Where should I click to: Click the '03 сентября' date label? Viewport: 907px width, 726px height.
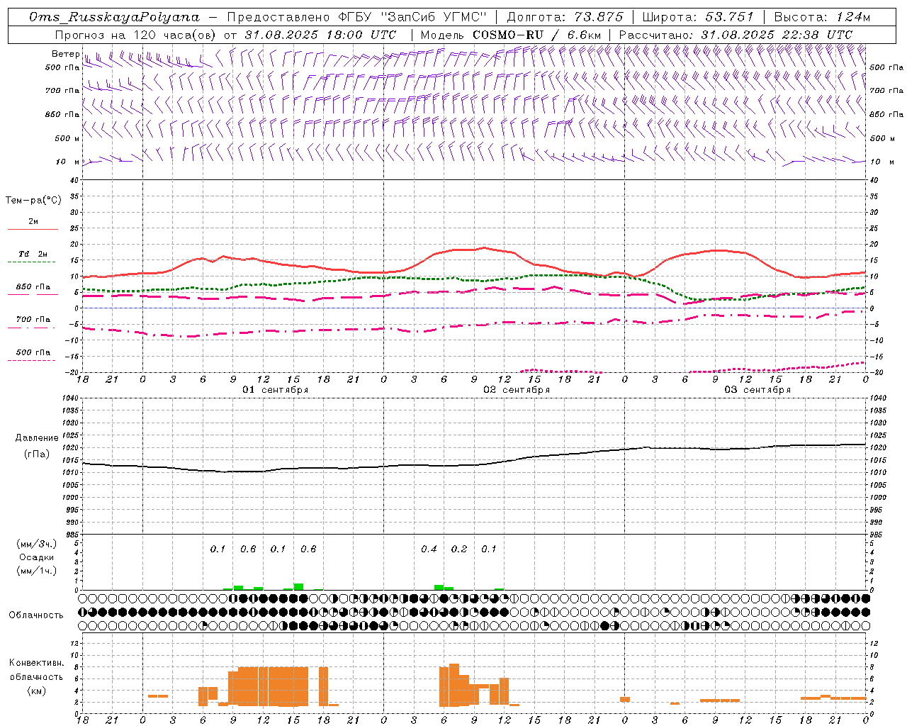(x=757, y=390)
